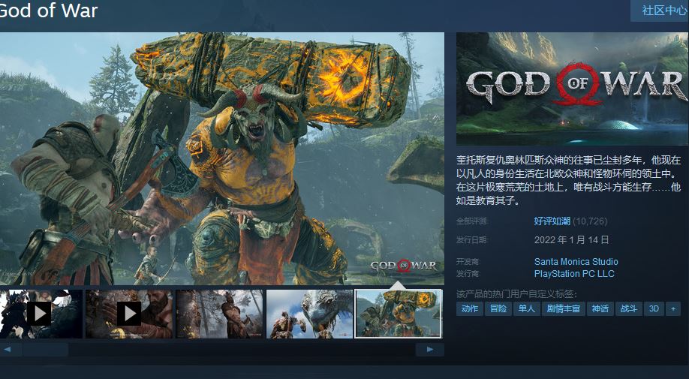Select the third thumbnail showing Kratos

coord(219,313)
